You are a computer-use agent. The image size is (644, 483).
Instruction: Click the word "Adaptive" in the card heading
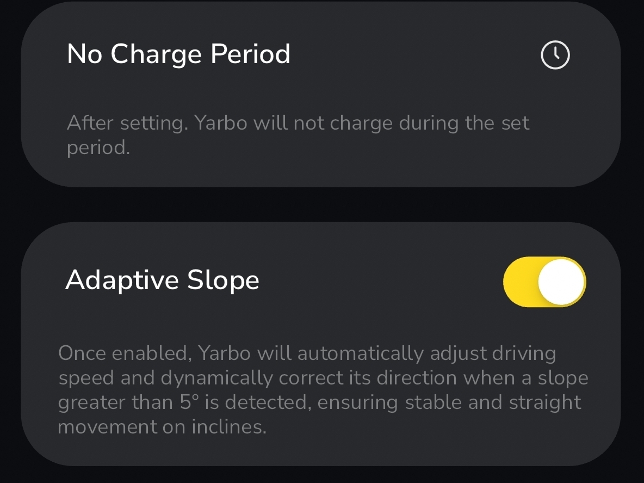(122, 280)
